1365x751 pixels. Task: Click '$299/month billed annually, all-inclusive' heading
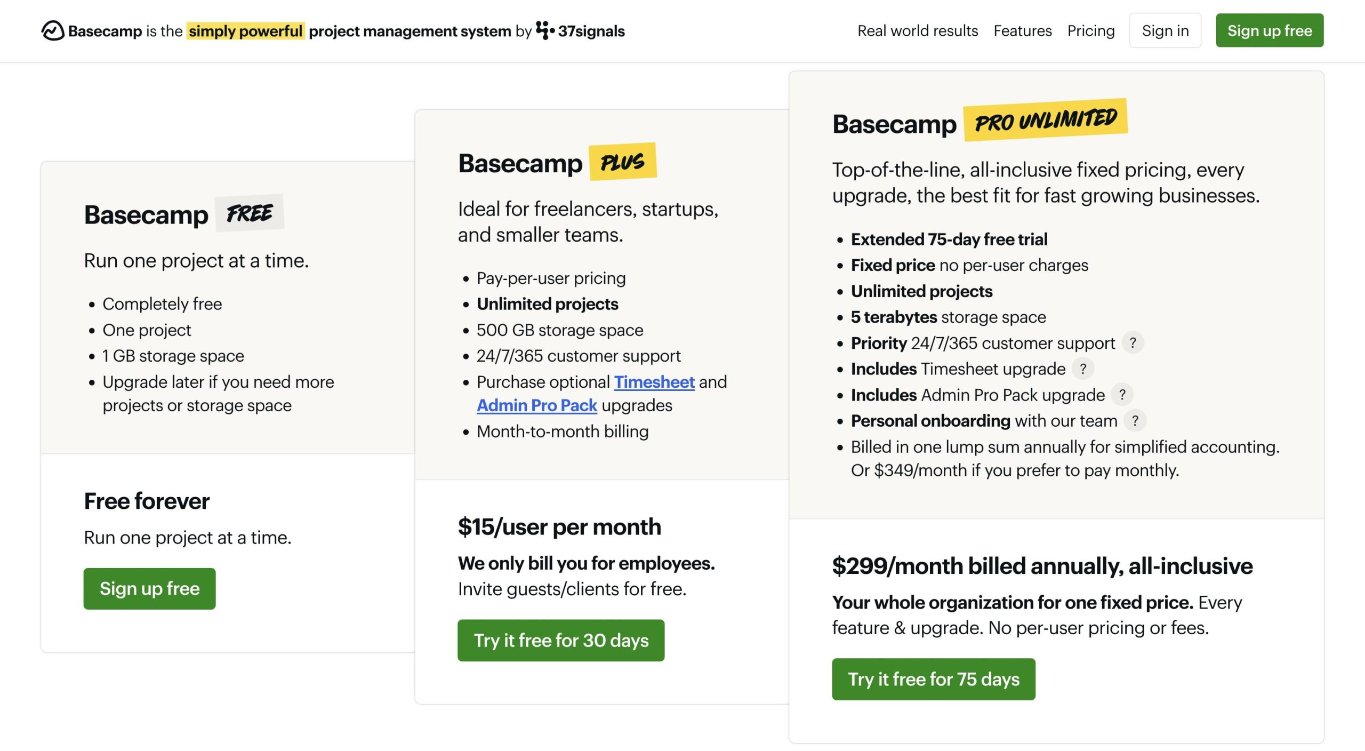(1042, 566)
